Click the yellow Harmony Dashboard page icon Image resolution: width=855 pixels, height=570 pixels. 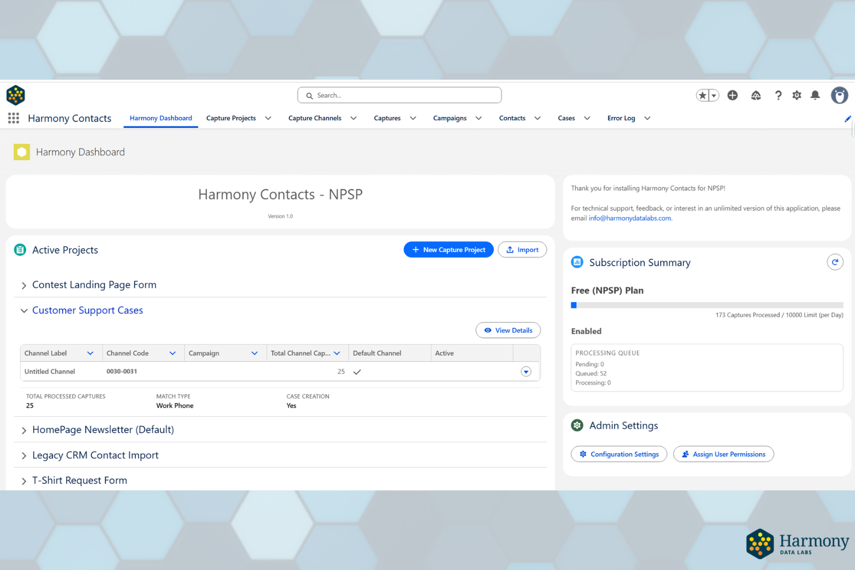click(x=22, y=152)
